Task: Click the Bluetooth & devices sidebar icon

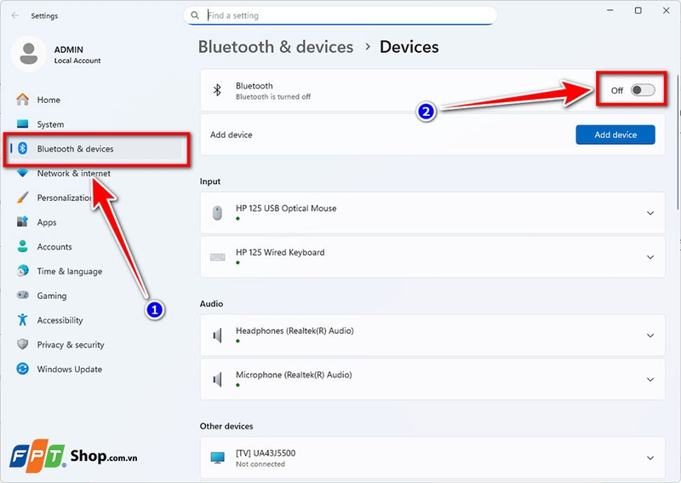Action: (23, 148)
